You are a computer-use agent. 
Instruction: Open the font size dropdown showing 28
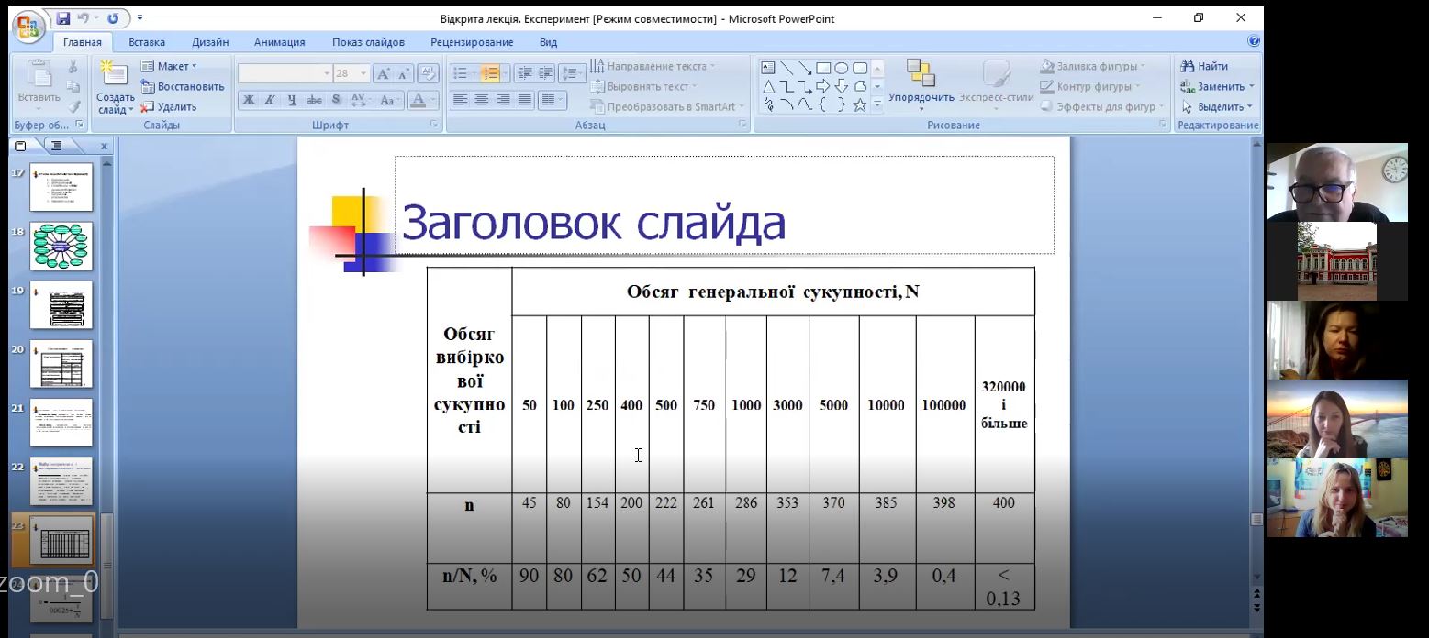[x=363, y=73]
